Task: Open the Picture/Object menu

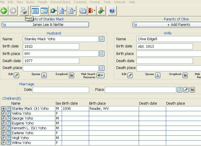Action: 61,2
